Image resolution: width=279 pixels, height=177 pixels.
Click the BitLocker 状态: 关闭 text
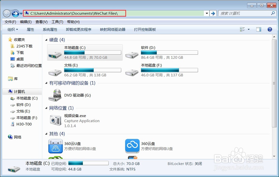tap(185, 164)
